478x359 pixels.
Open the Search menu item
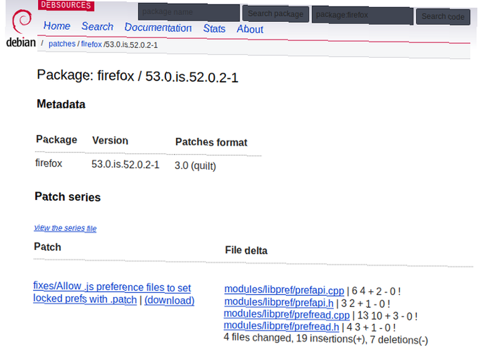[97, 26]
